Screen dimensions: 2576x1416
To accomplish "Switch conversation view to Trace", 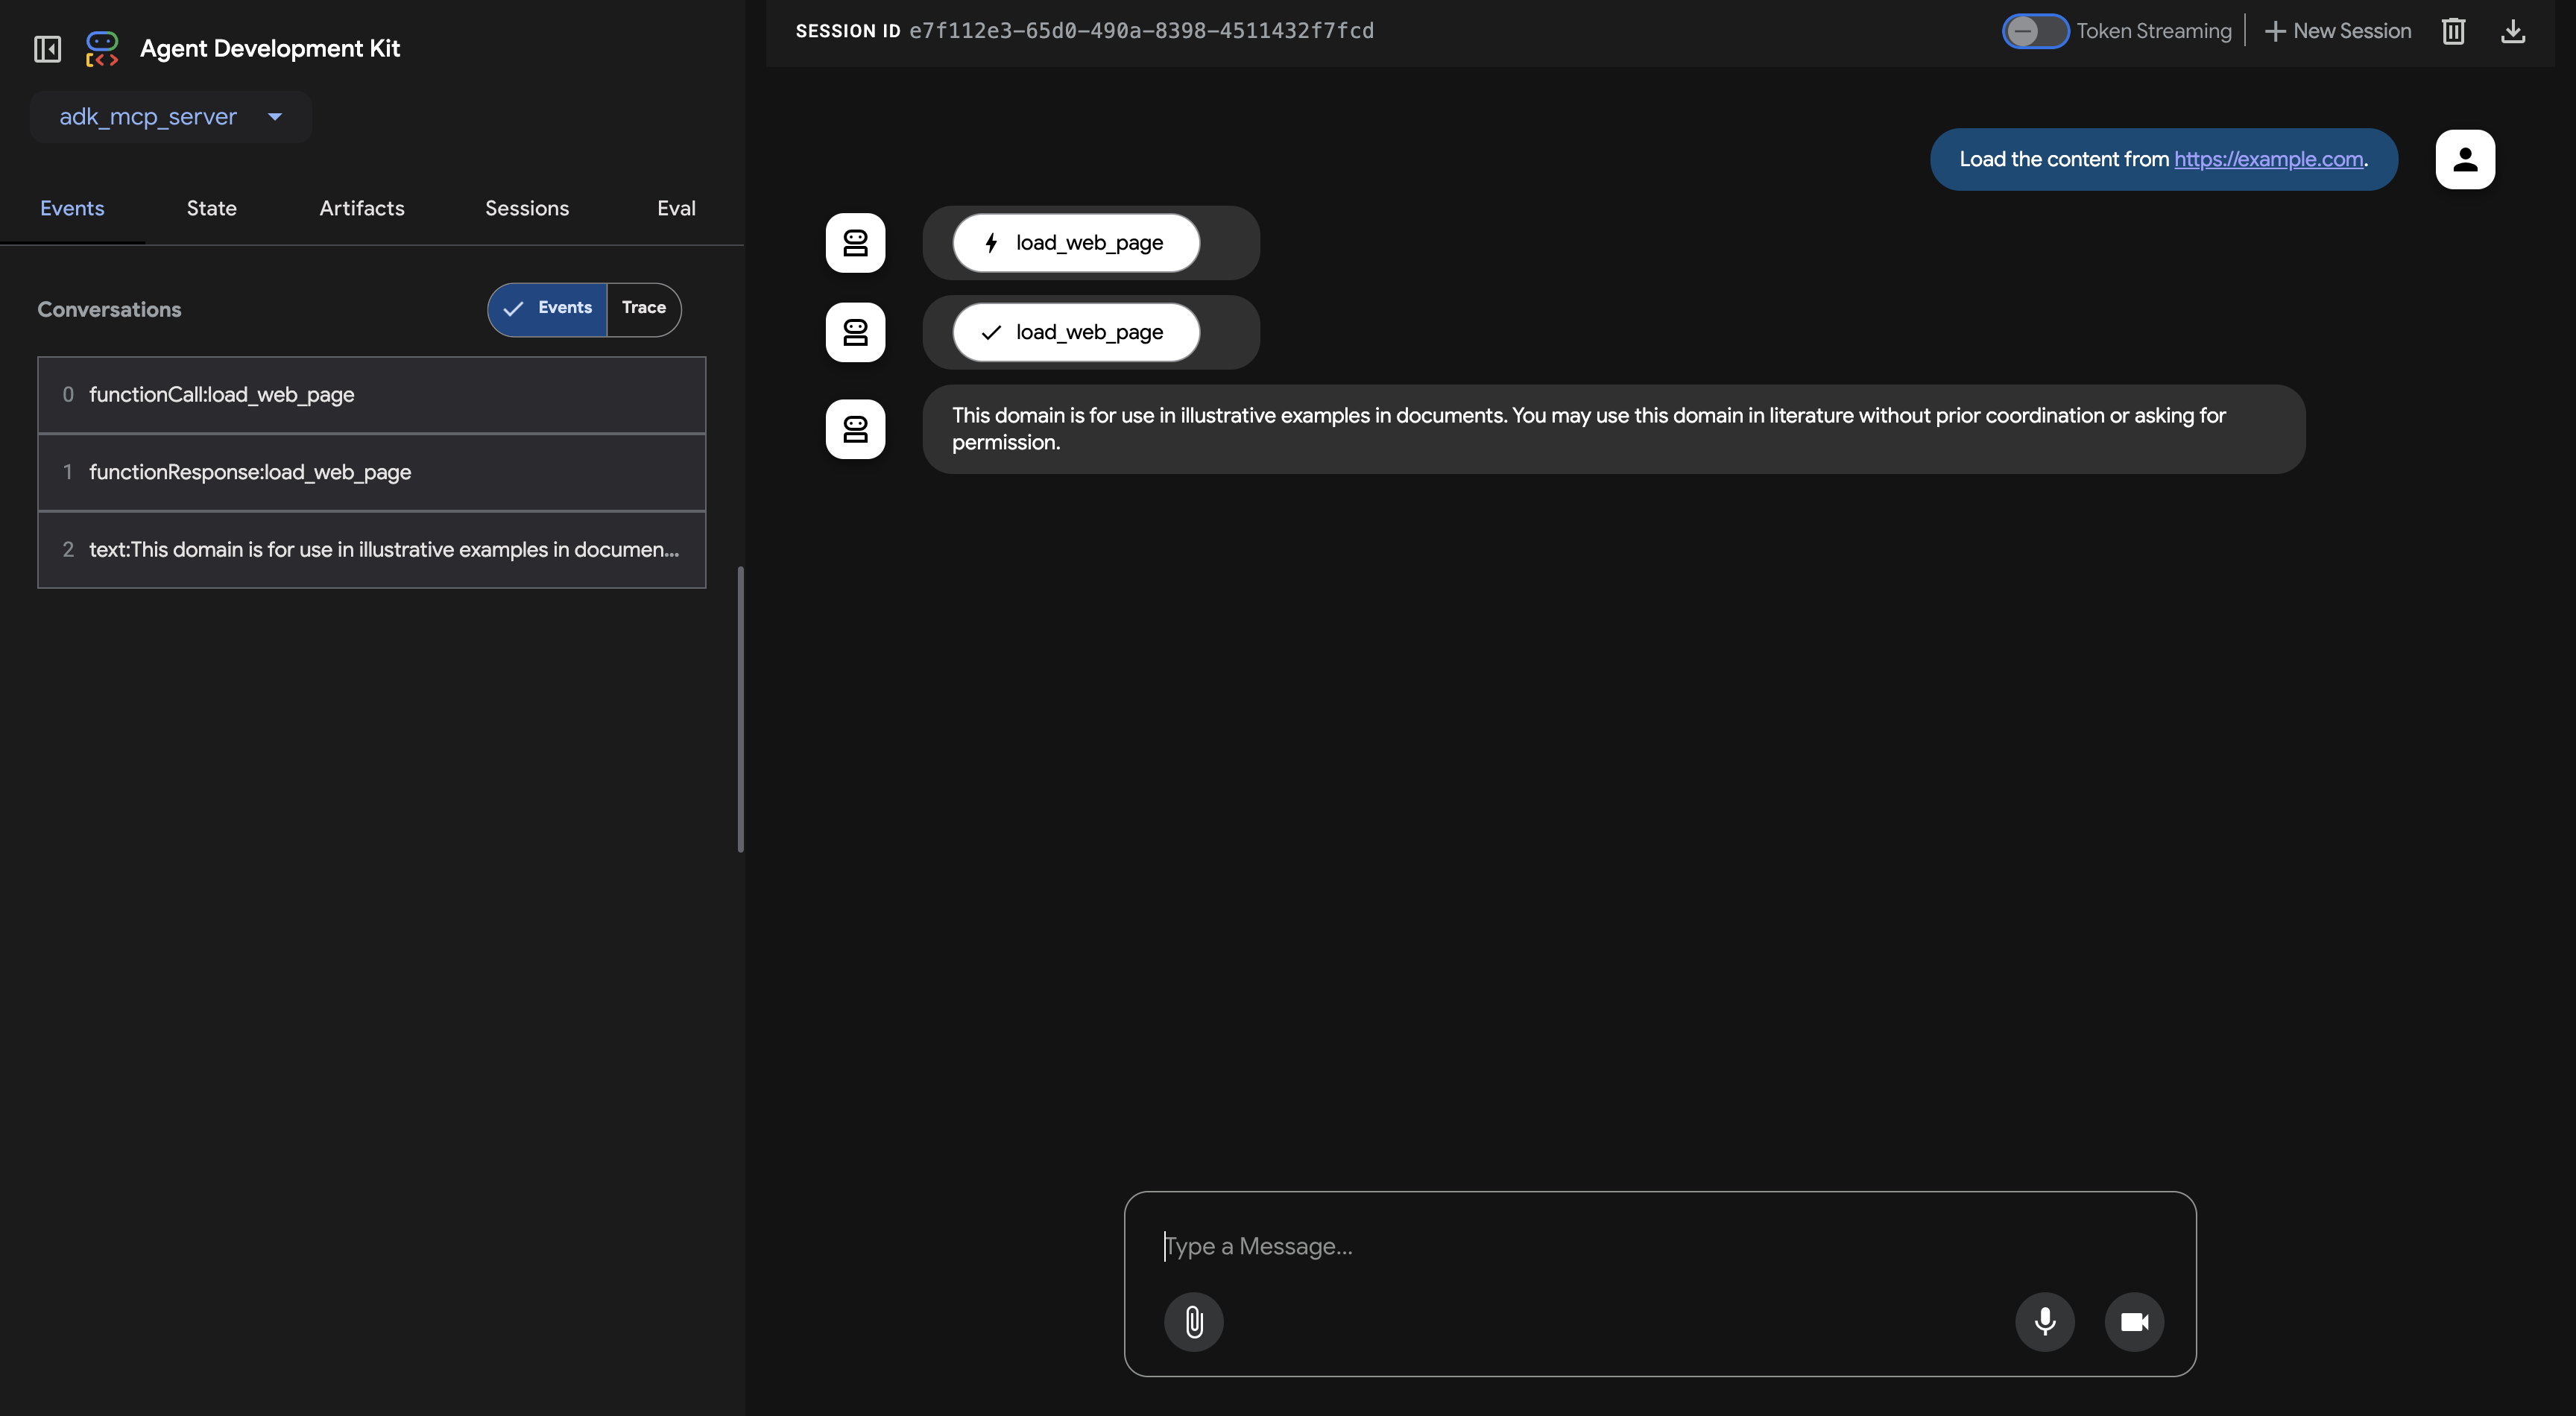I will 643,308.
